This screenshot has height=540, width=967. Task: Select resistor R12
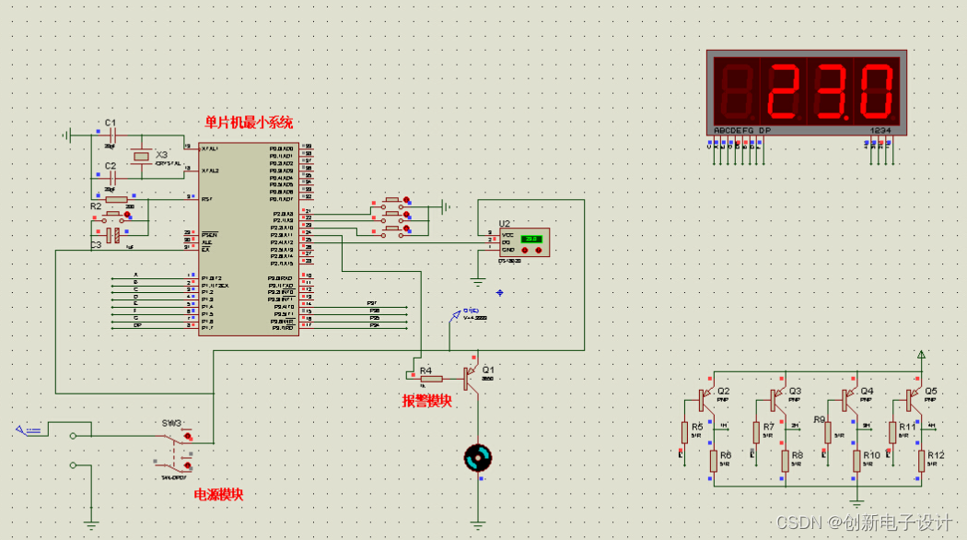coord(921,461)
